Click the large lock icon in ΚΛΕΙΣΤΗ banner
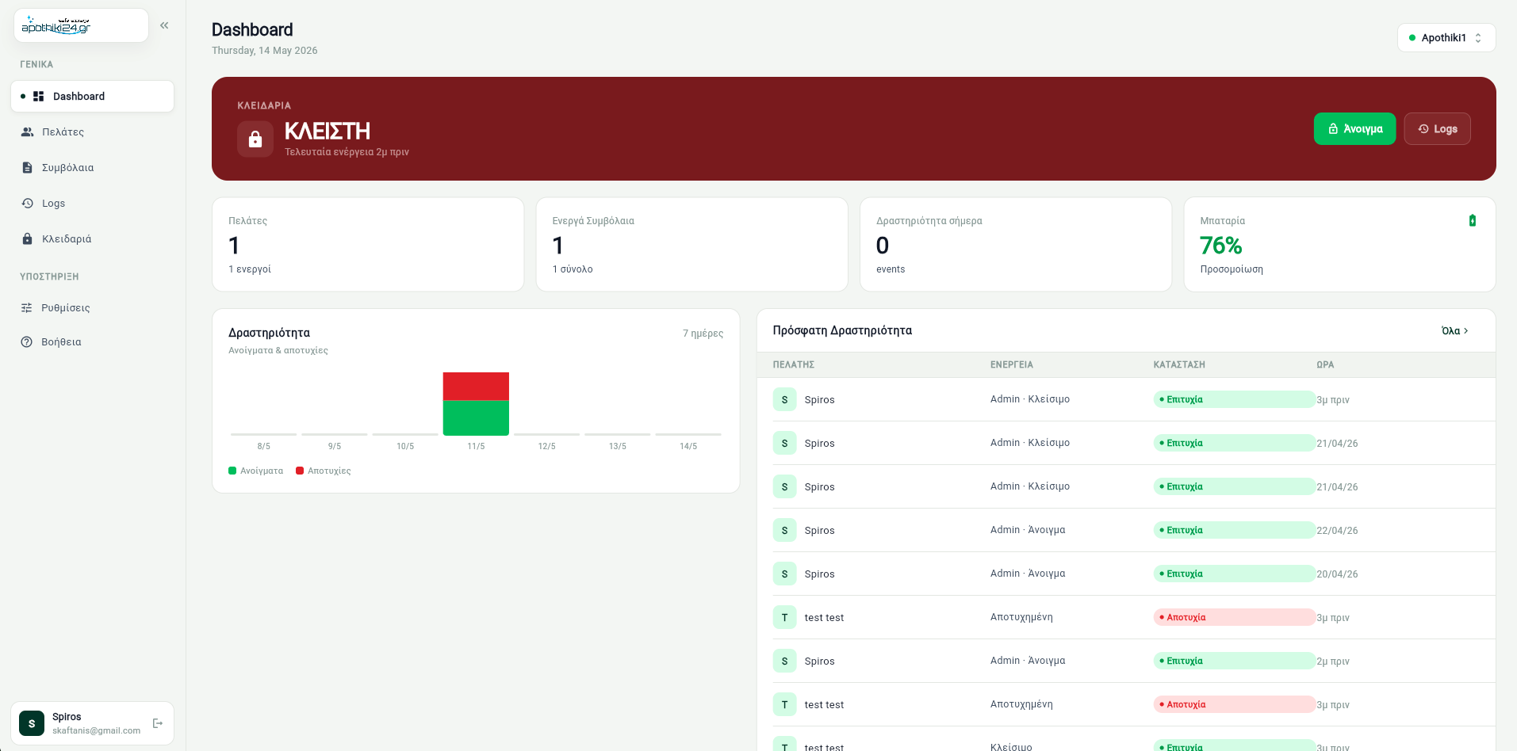The image size is (1517, 751). point(255,139)
